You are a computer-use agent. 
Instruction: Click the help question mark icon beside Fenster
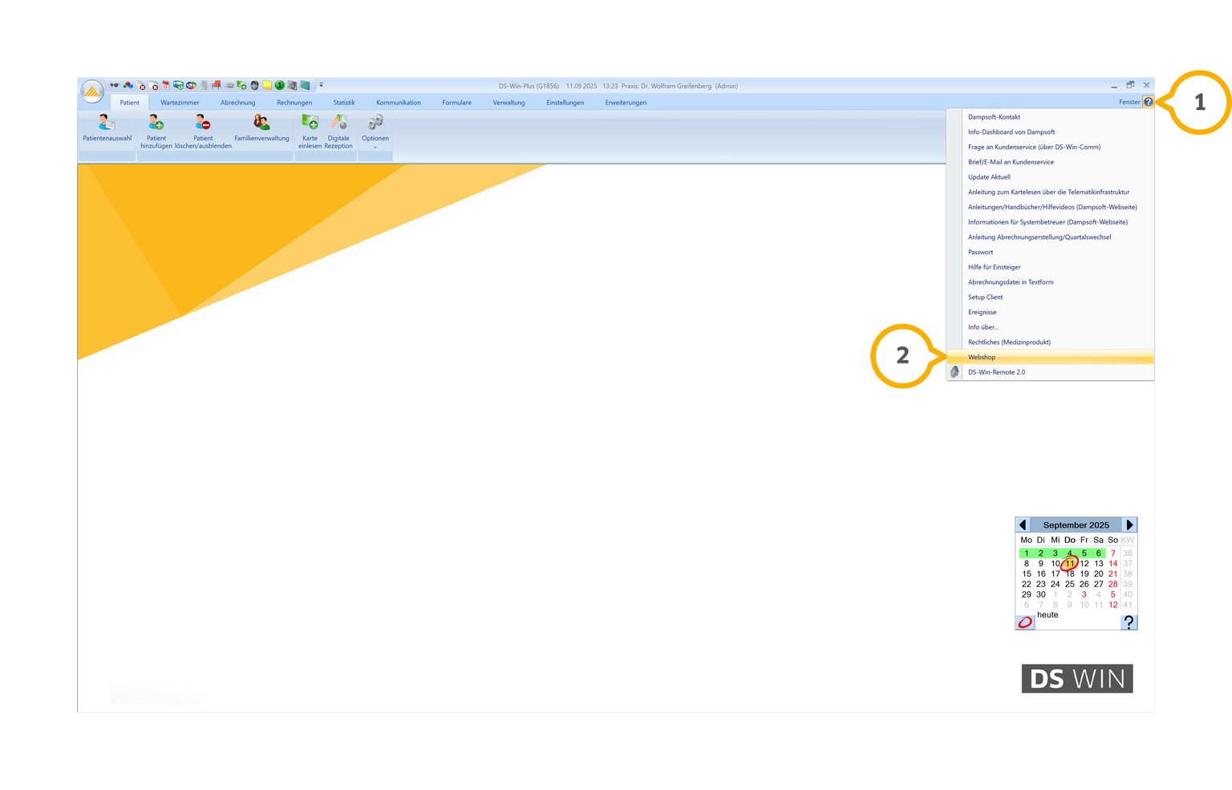(x=1148, y=102)
